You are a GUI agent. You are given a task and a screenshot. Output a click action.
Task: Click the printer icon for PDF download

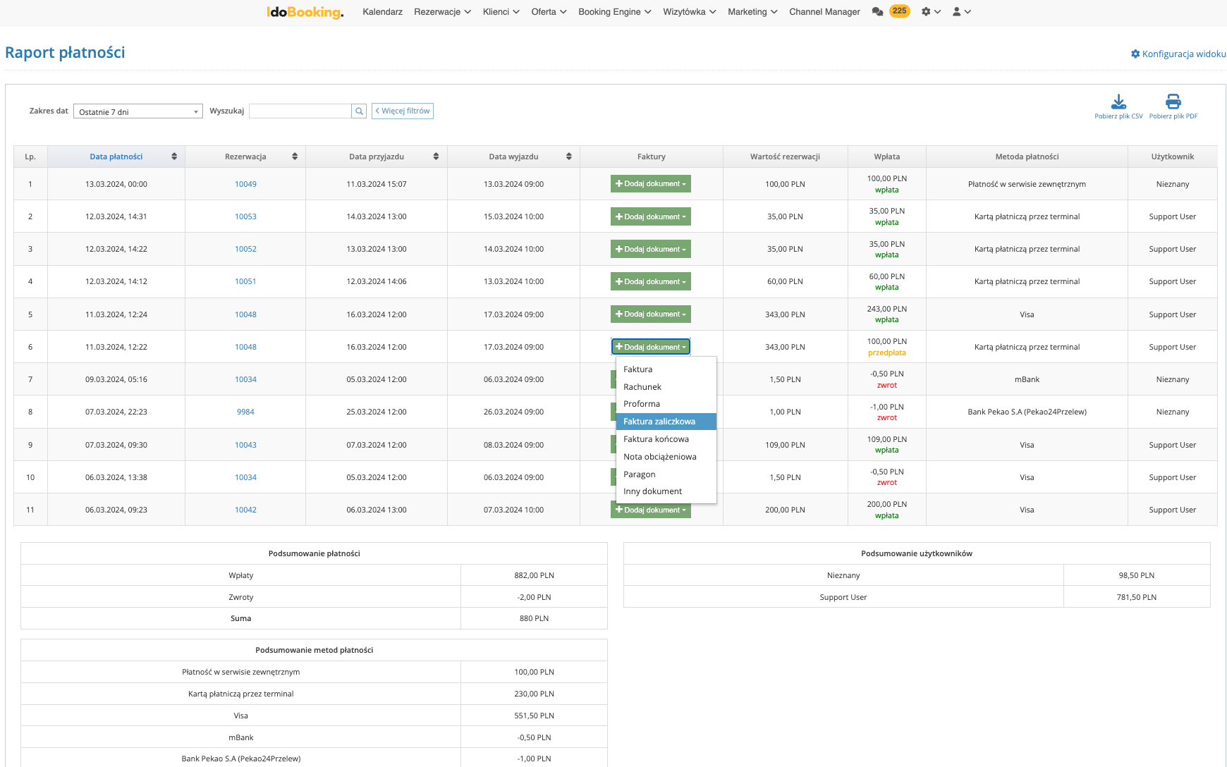point(1173,102)
